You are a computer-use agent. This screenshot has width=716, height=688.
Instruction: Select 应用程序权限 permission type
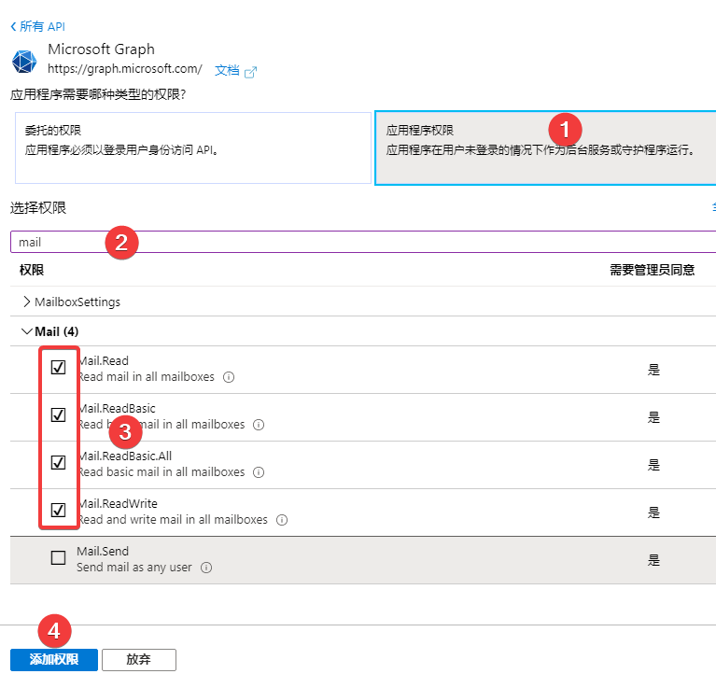click(x=545, y=148)
